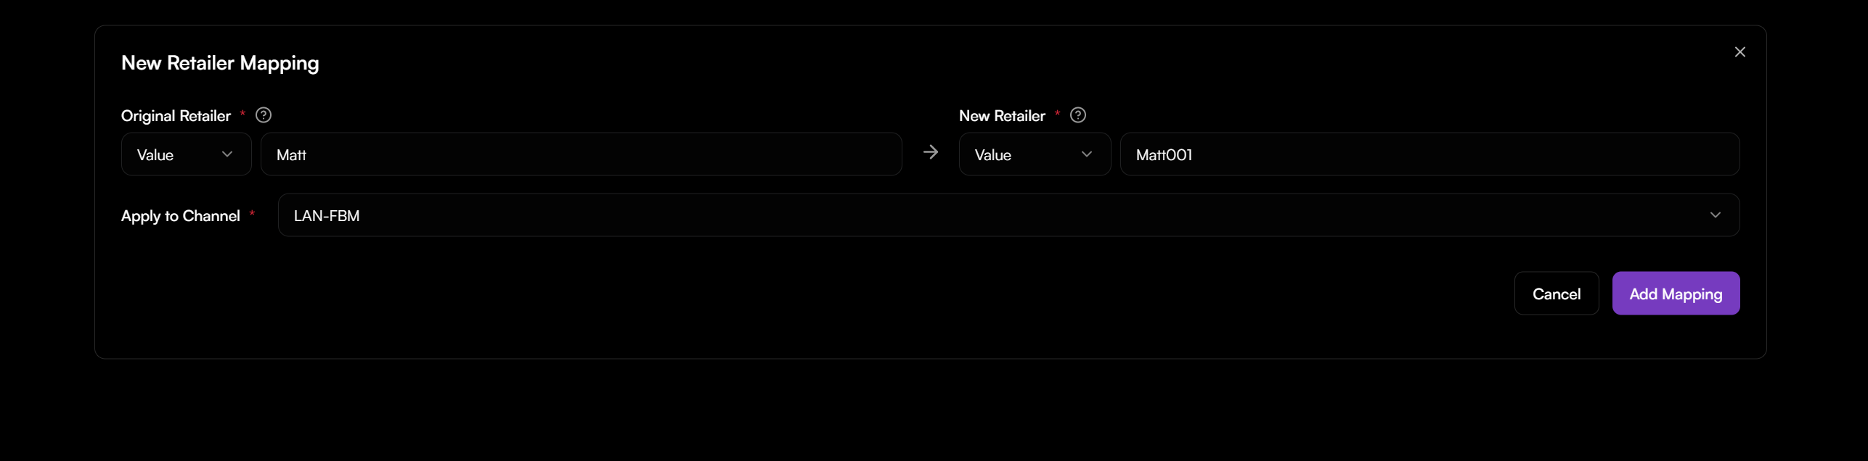The height and width of the screenshot is (461, 1868).
Task: Click chevron at end of LAN-FBM field
Action: [x=1715, y=215]
